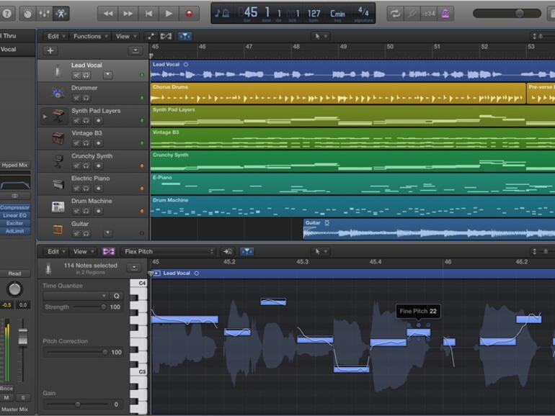Screen dimensions: 555x416
Task: Open the Time Quantize value dropdown
Action: [x=76, y=296]
